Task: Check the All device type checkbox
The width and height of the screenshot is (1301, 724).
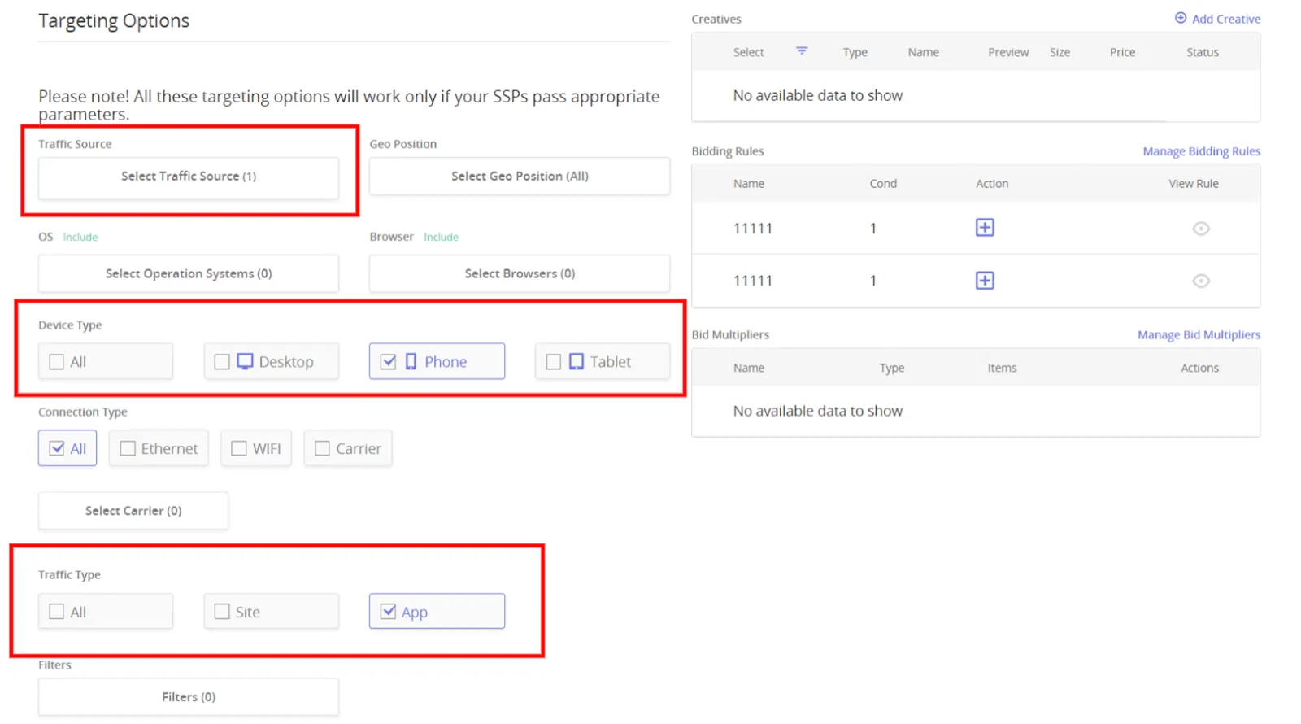Action: pos(56,362)
